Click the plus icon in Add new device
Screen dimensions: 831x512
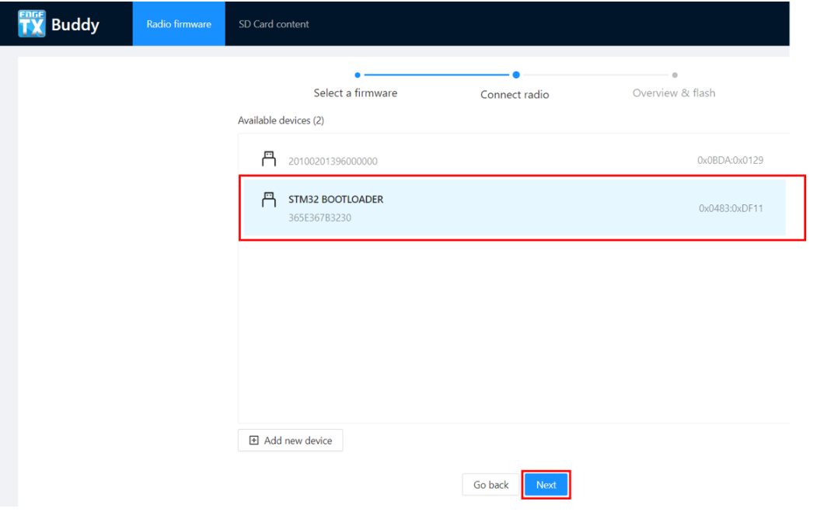254,441
